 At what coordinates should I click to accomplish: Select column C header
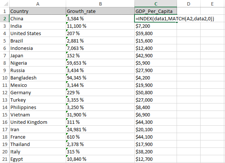(x=156, y=4)
